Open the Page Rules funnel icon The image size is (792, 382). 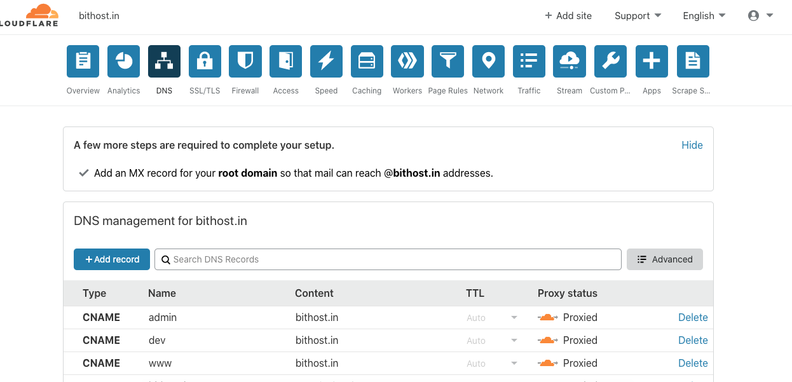point(447,61)
